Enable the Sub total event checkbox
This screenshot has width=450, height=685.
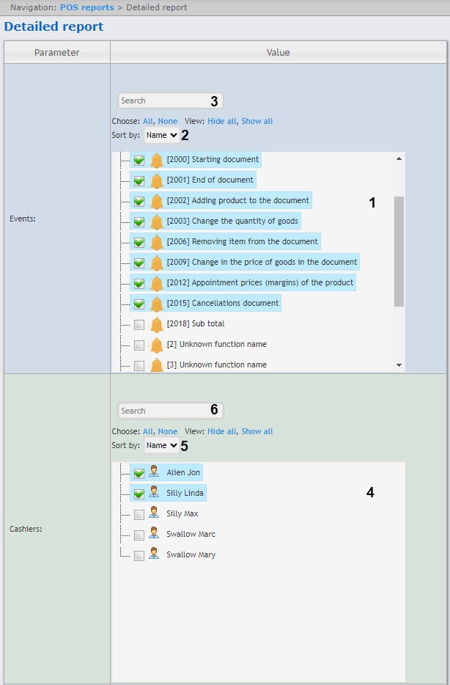point(139,324)
